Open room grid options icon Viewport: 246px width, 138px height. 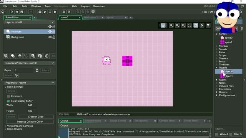coord(163,25)
